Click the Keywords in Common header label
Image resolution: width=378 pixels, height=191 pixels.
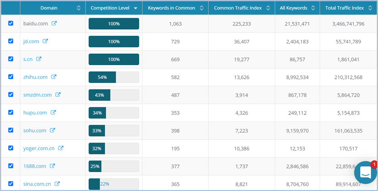(x=172, y=8)
